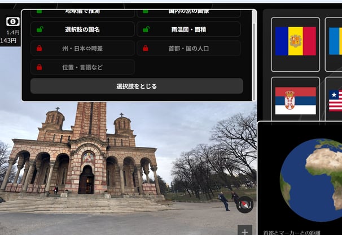Select the locked 首都・国の人口 hint

(x=188, y=48)
